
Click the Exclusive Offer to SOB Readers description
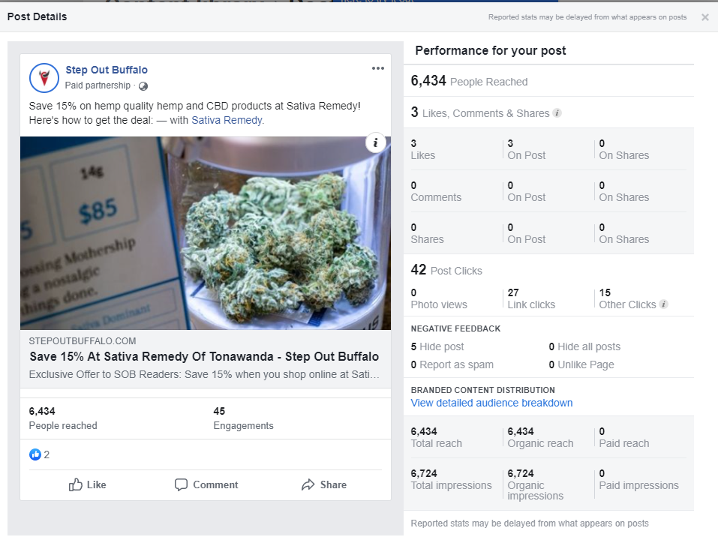(204, 374)
